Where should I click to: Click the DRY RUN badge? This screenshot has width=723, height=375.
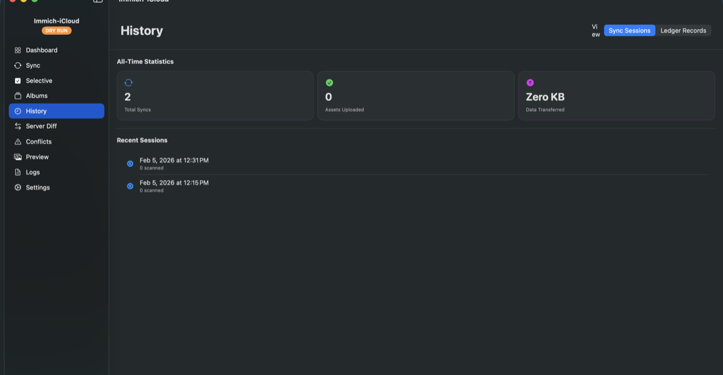click(57, 31)
